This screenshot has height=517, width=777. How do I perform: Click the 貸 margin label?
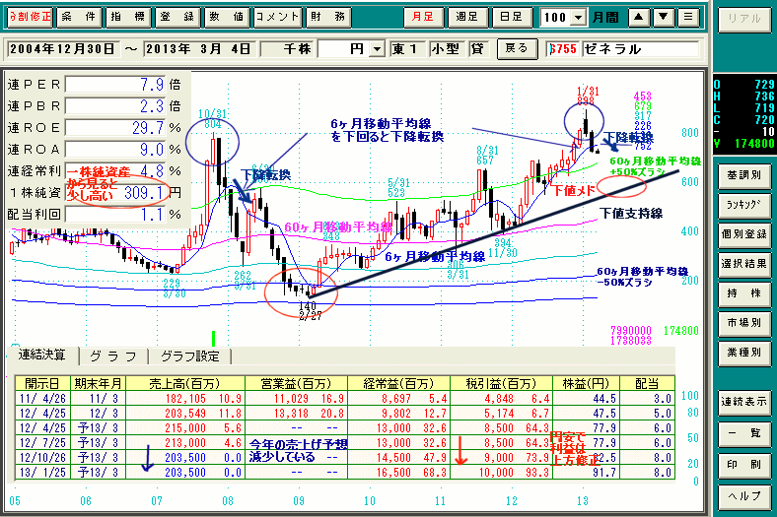(478, 49)
